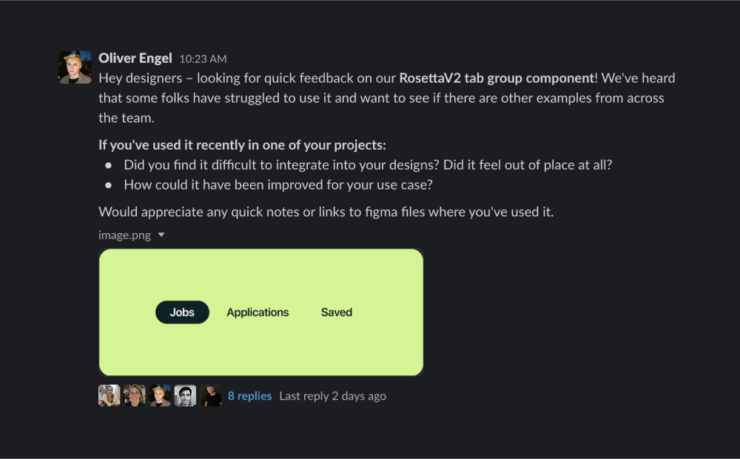Click the heading about using it recently
Image resolution: width=740 pixels, height=459 pixels.
point(242,145)
